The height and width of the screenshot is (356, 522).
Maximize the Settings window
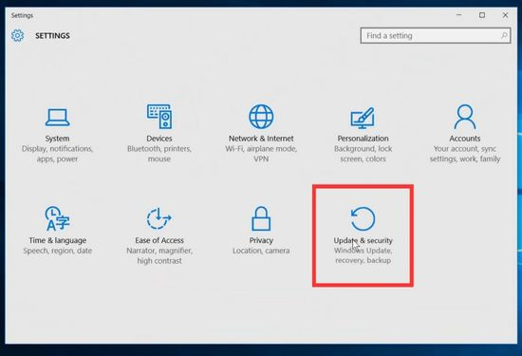coord(482,15)
